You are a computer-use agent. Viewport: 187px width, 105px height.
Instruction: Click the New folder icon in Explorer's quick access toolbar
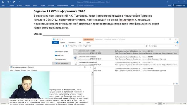(x=60, y=39)
